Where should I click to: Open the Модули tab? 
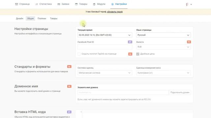[x=99, y=4]
